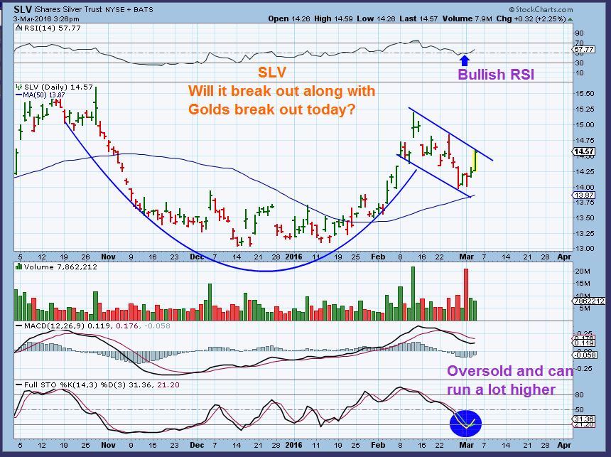
Task: Click the 13.00 price axis label
Action: point(585,248)
